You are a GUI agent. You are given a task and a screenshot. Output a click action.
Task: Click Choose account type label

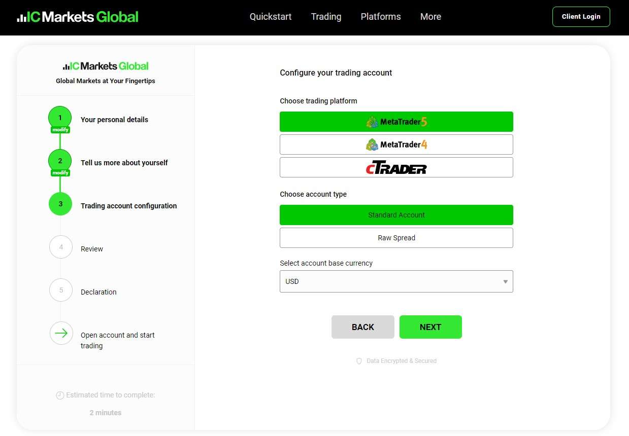(x=313, y=194)
